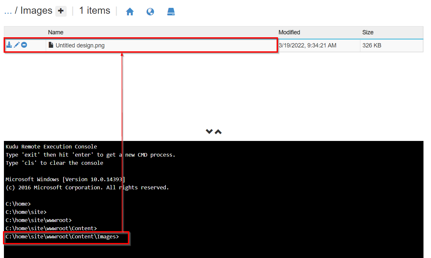
Task: Click the C:\home\site\wwwroot> console line
Action: coord(39,220)
